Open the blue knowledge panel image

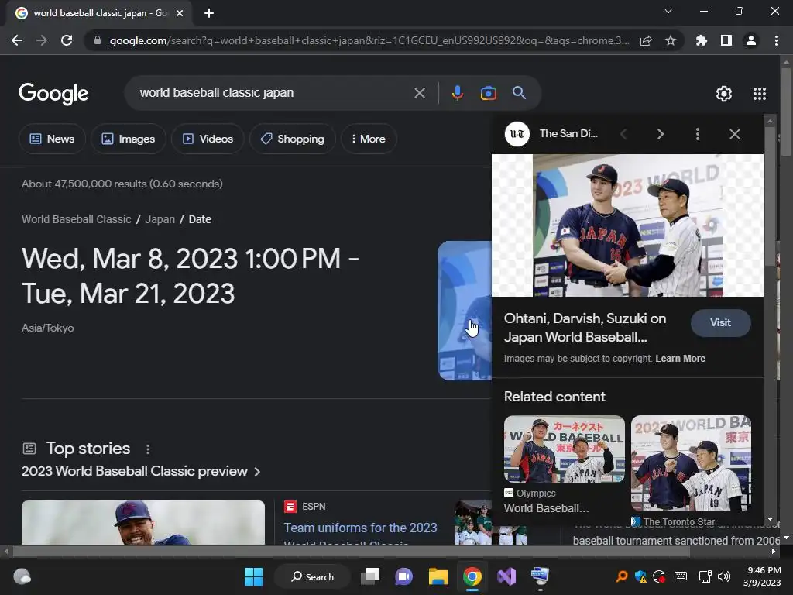click(x=465, y=311)
